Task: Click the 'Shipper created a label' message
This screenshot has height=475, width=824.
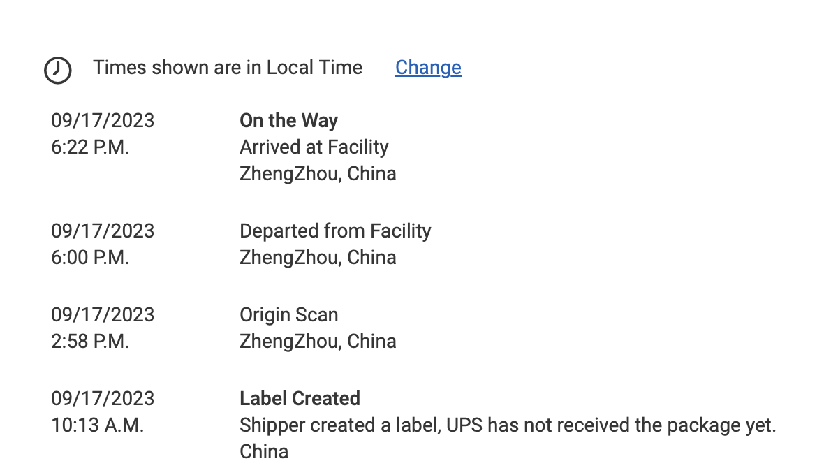Action: 508,425
